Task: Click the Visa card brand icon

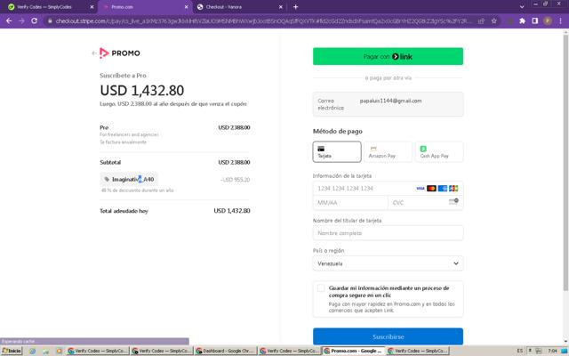Action: click(421, 188)
